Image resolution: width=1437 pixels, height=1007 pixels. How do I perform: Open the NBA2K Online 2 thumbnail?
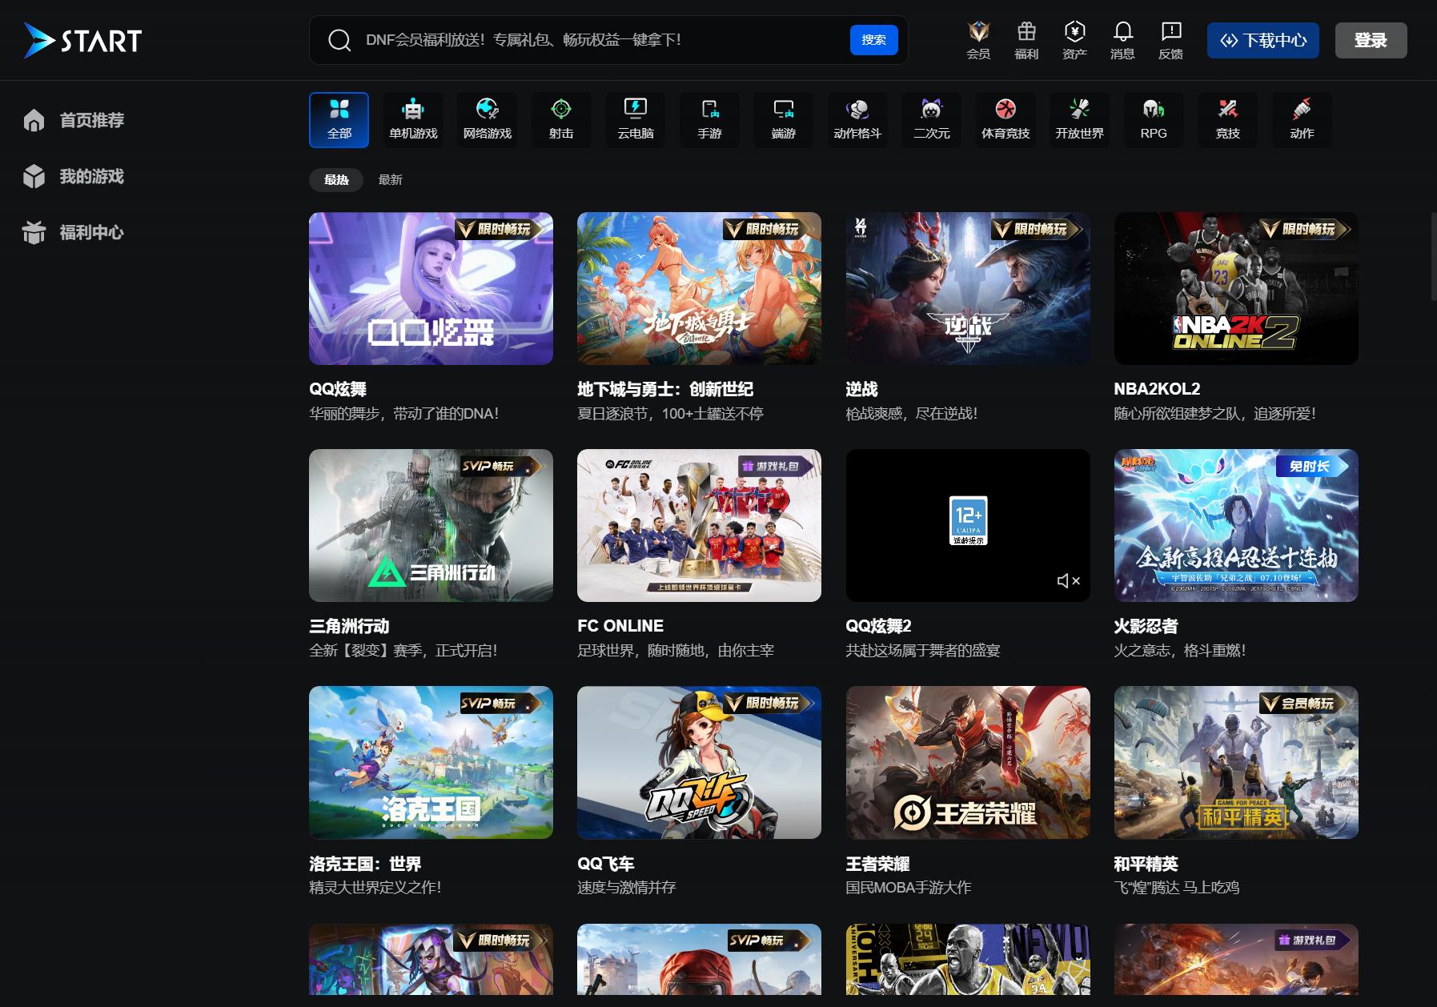click(x=1236, y=288)
